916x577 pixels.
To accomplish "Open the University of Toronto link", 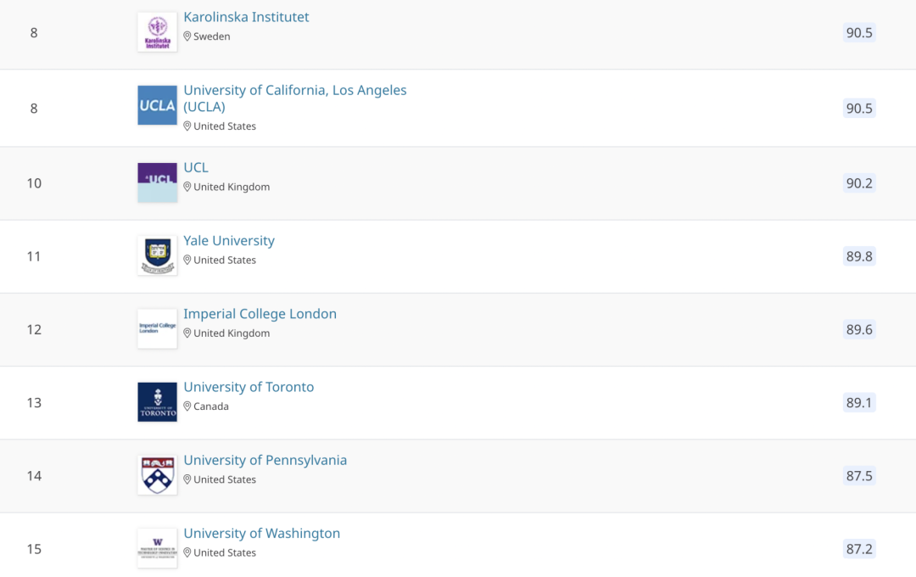I will point(249,386).
